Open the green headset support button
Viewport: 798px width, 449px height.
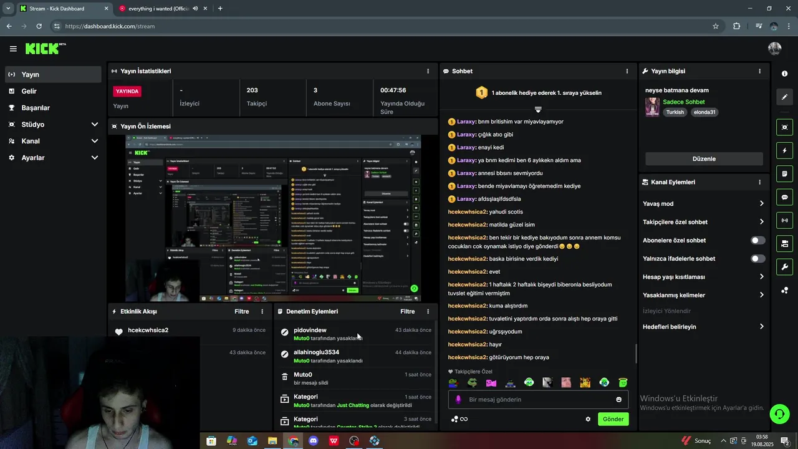pos(779,413)
